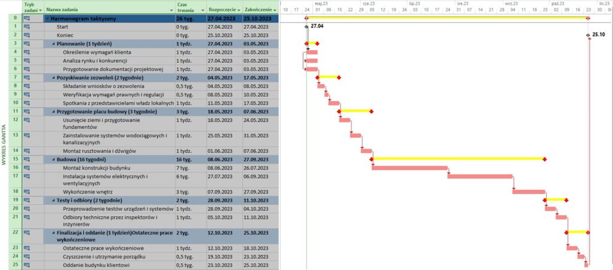Image resolution: width=613 pixels, height=270 pixels.
Task: Collapse the Testy i odbiory (2 tygodnie) group
Action: point(53,200)
